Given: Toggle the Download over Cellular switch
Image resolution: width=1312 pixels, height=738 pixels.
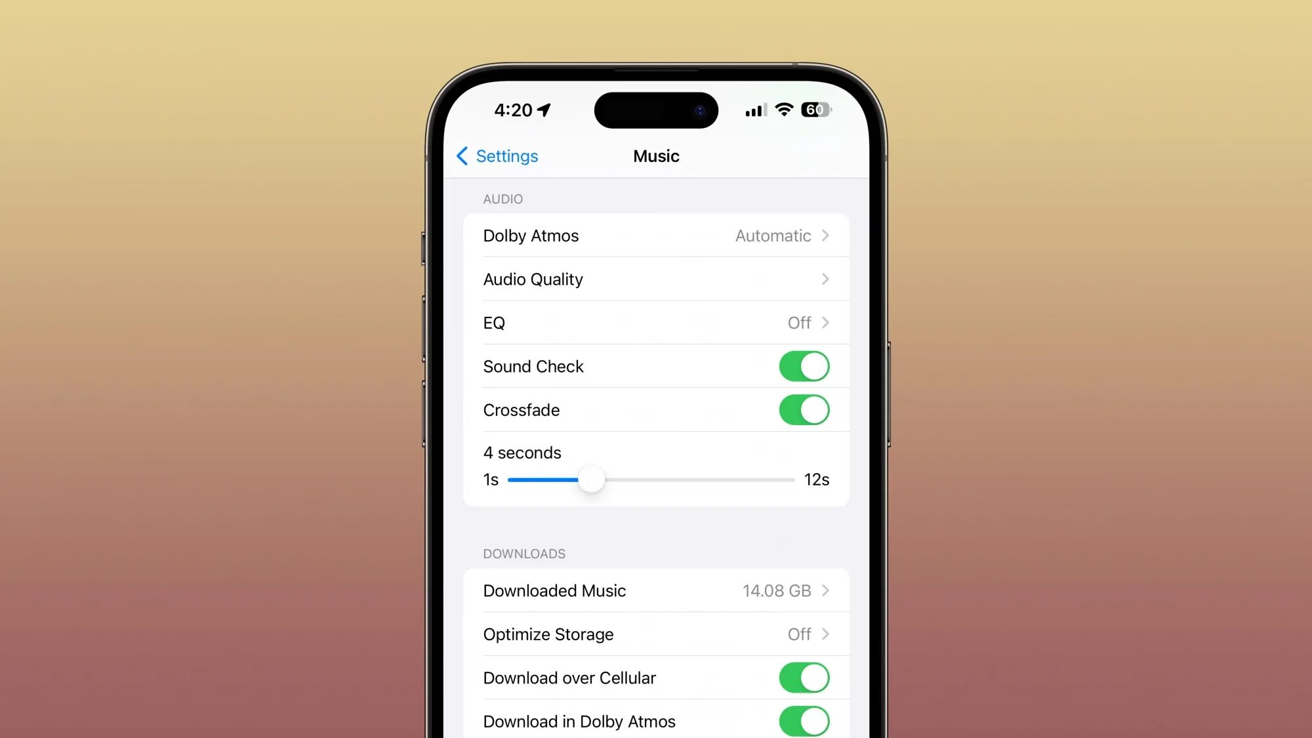Looking at the screenshot, I should point(805,678).
